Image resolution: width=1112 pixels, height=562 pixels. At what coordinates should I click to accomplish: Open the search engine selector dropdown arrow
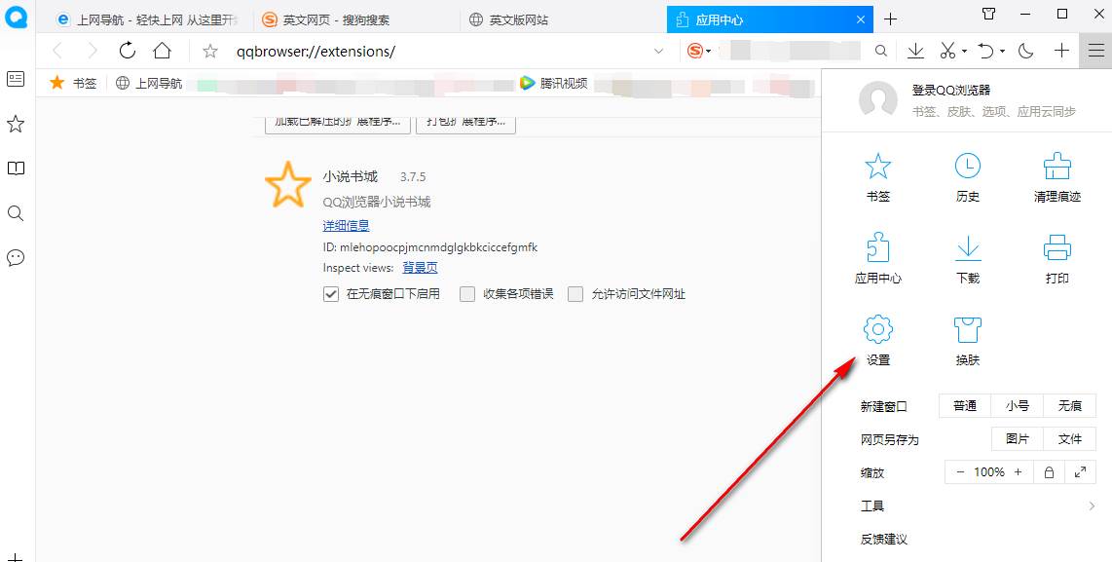click(x=708, y=52)
